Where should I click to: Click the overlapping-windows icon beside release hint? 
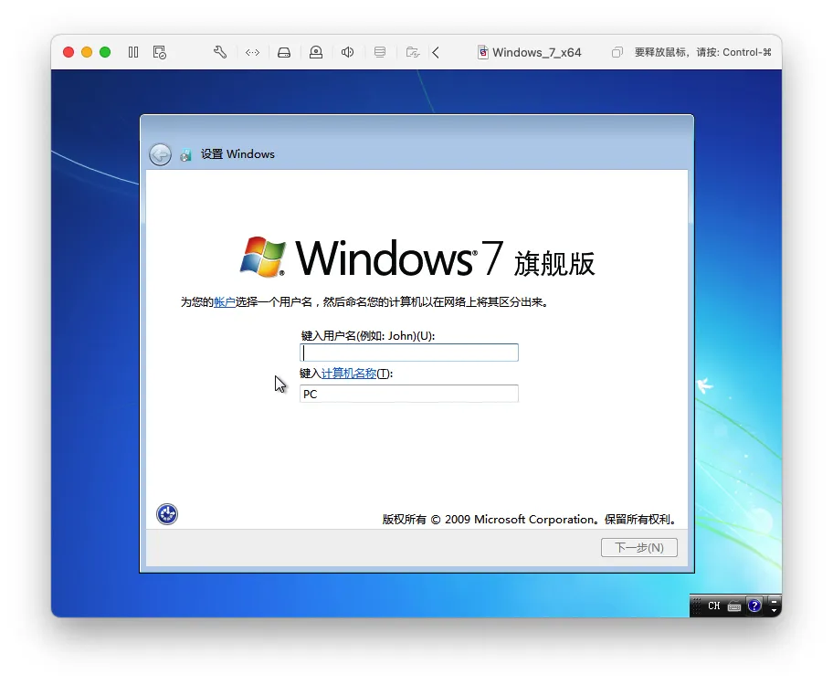tap(617, 52)
